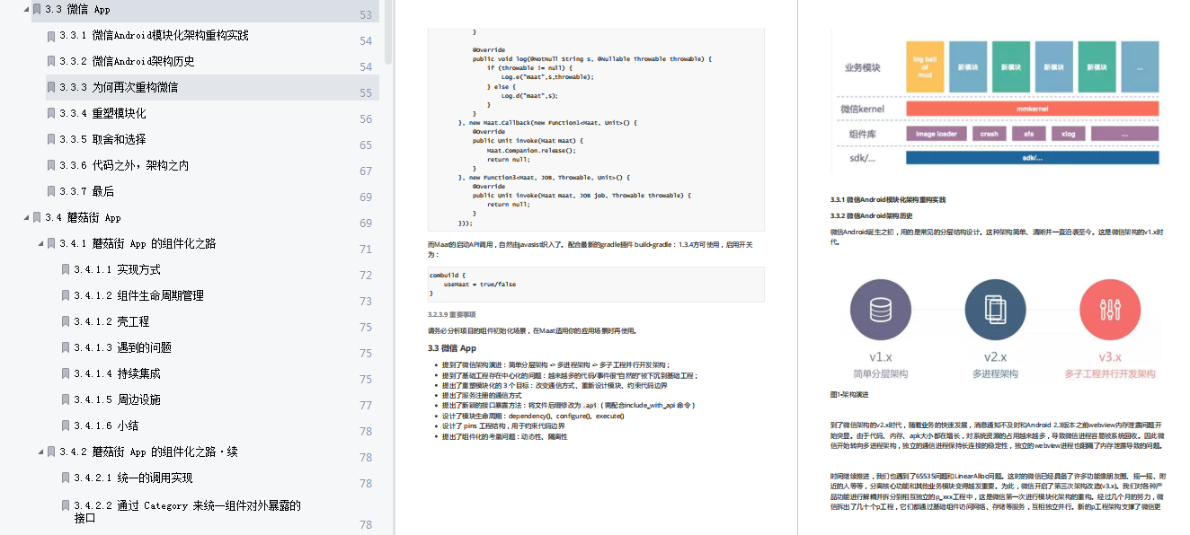Click the 'crash' box in the component row
Image resolution: width=1190 pixels, height=535 pixels.
click(x=989, y=134)
